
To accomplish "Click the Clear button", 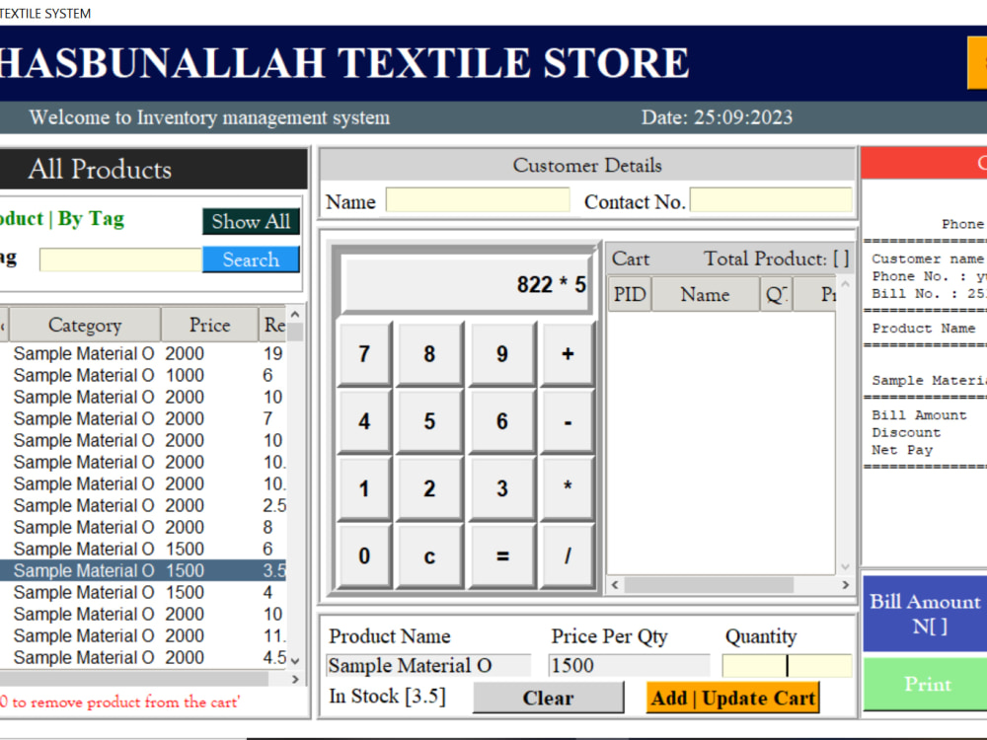I will 548,698.
